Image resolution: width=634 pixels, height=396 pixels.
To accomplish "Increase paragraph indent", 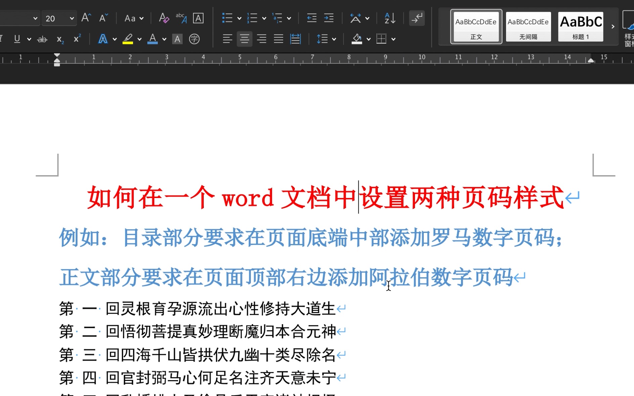I will [329, 18].
